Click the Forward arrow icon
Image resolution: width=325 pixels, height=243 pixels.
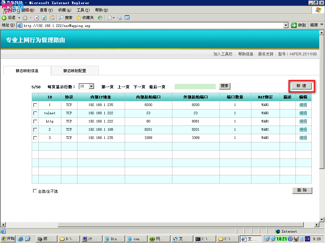click(x=25, y=18)
